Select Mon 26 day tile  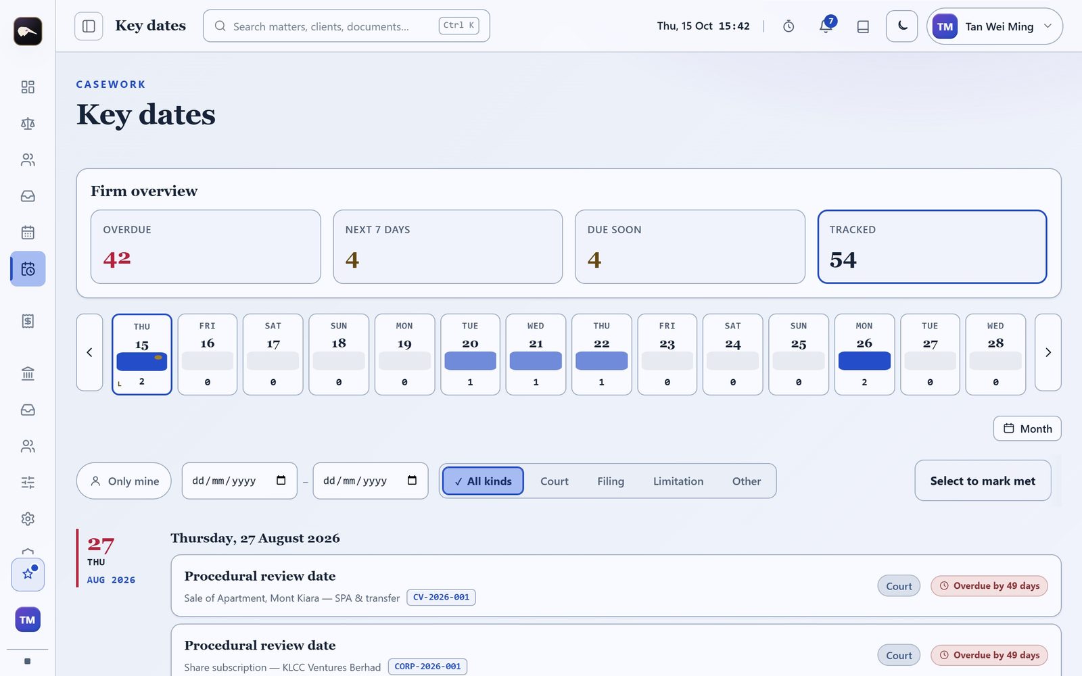(x=864, y=354)
